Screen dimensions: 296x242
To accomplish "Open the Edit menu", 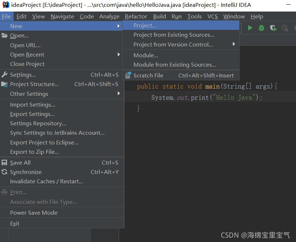I will pyautogui.click(x=21, y=17).
